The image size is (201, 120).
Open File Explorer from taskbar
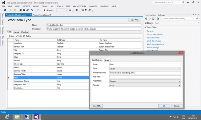17,117
